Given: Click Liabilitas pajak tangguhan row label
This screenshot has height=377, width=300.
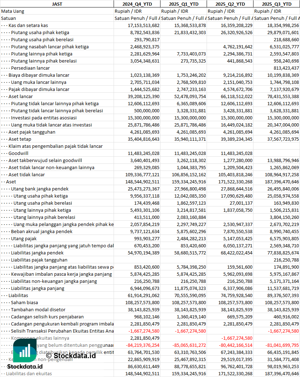Looking at the screenshot, I should tap(39, 260).
